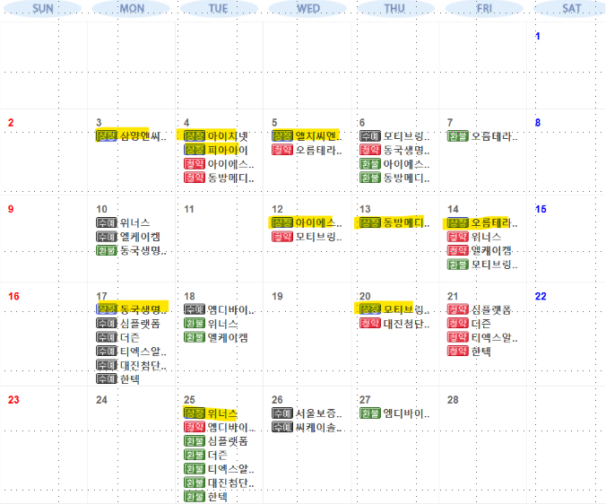Click the WED column header

[x=307, y=8]
